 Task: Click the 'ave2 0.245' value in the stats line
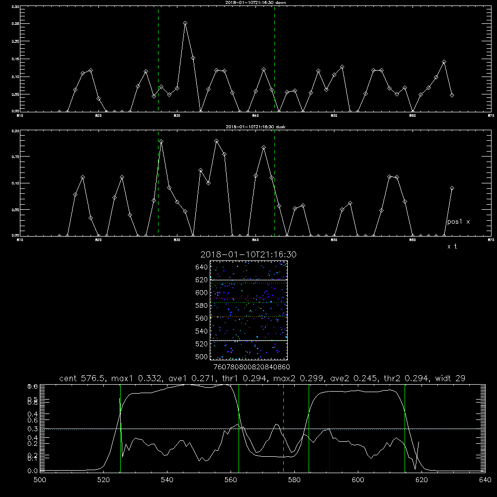[x=354, y=378]
